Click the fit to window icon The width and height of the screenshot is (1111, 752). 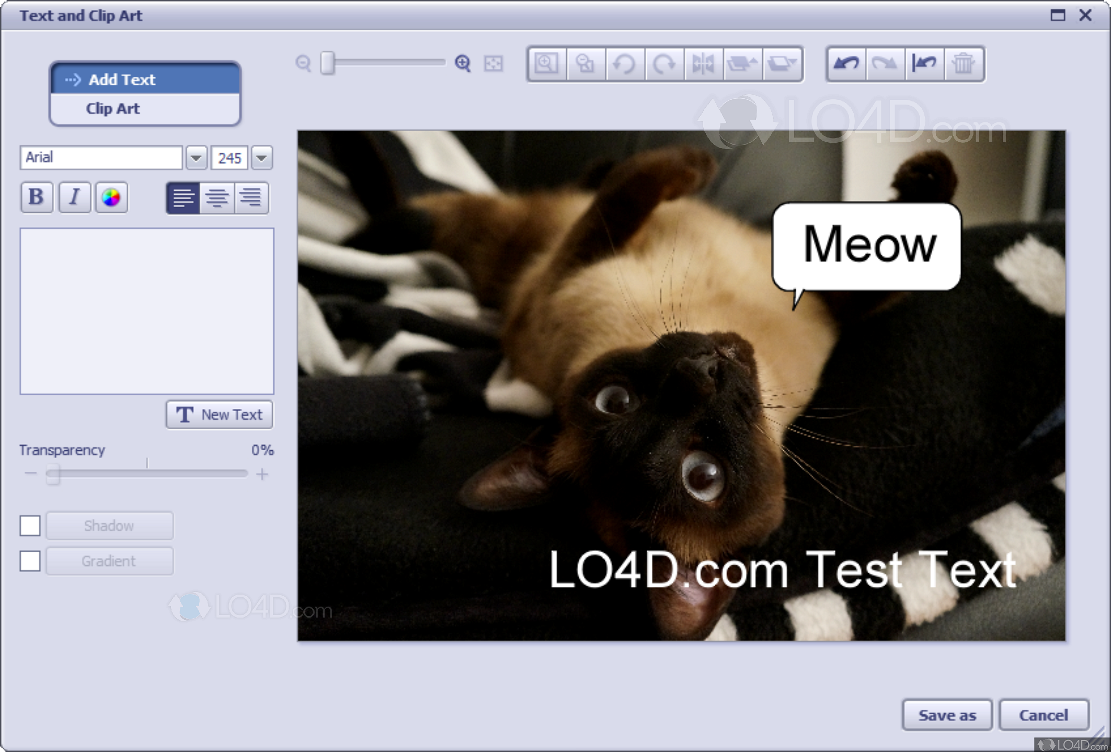point(493,63)
